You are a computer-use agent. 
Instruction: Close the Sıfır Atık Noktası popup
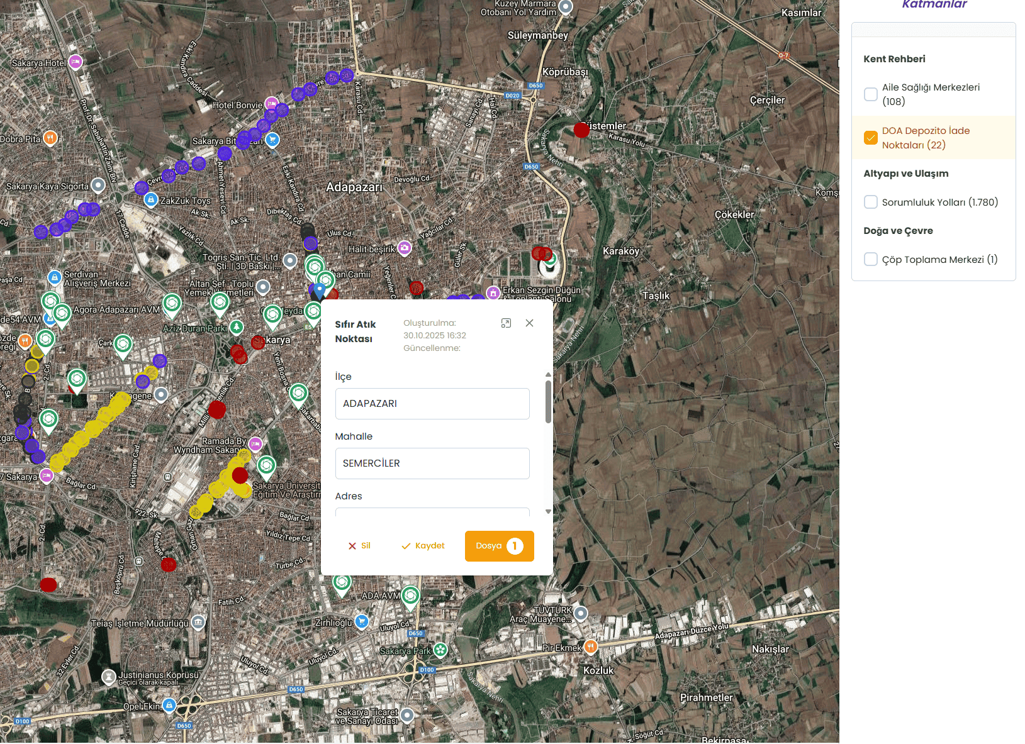[529, 323]
